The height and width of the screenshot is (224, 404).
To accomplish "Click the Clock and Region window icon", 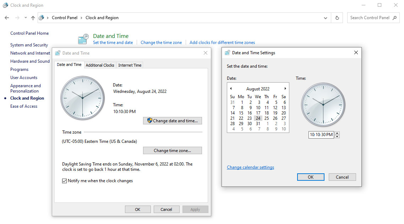I will tap(5, 5).
